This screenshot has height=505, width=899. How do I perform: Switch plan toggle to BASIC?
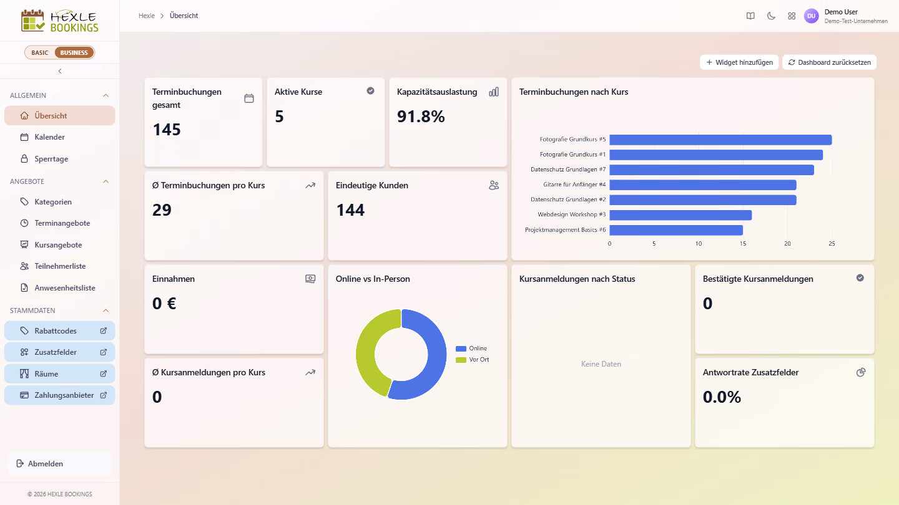coord(40,52)
